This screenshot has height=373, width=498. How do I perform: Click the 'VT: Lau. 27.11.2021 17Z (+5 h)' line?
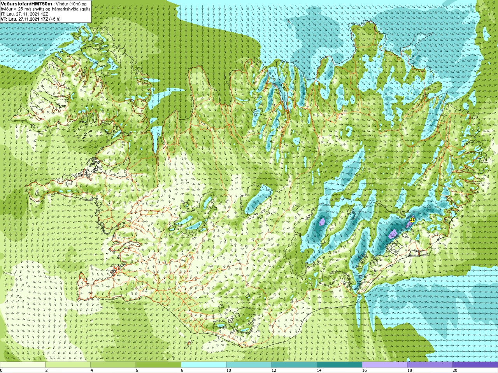30,19
